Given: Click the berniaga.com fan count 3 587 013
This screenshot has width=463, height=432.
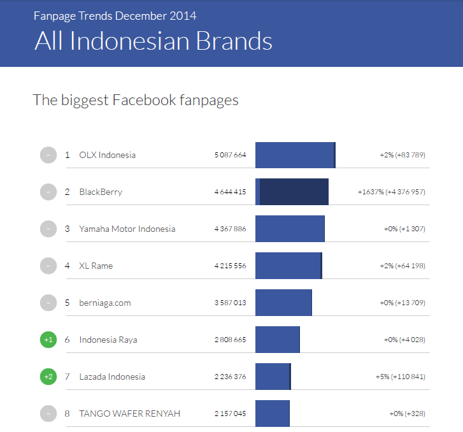Looking at the screenshot, I should (230, 303).
